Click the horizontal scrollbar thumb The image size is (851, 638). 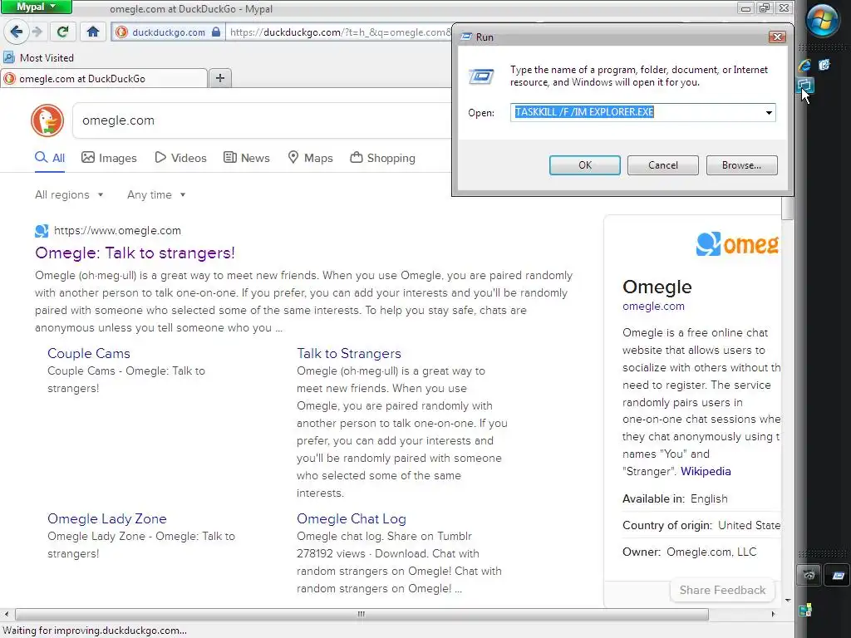coord(362,614)
